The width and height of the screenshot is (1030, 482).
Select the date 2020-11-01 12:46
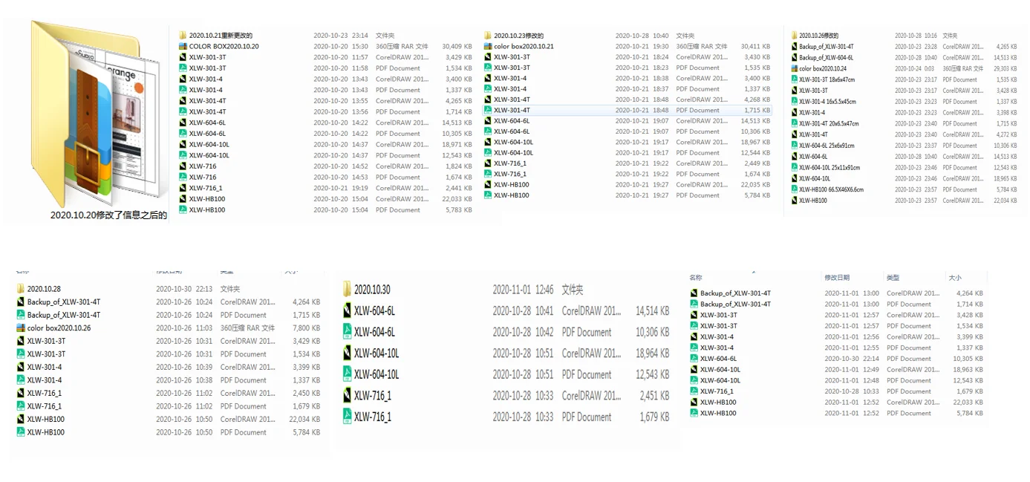click(x=524, y=290)
